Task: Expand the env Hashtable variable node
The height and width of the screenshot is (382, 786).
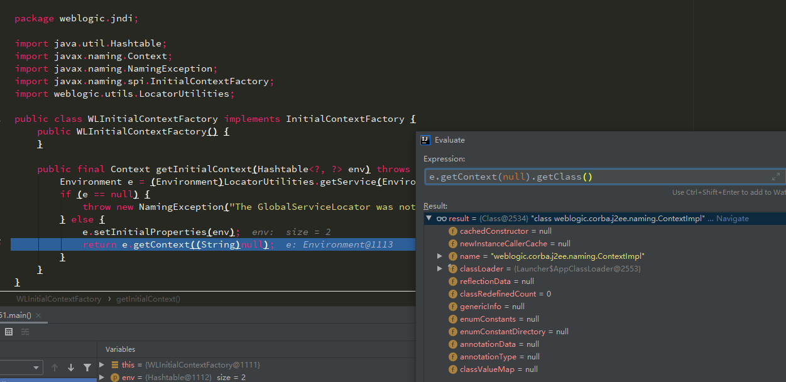Action: coord(102,378)
